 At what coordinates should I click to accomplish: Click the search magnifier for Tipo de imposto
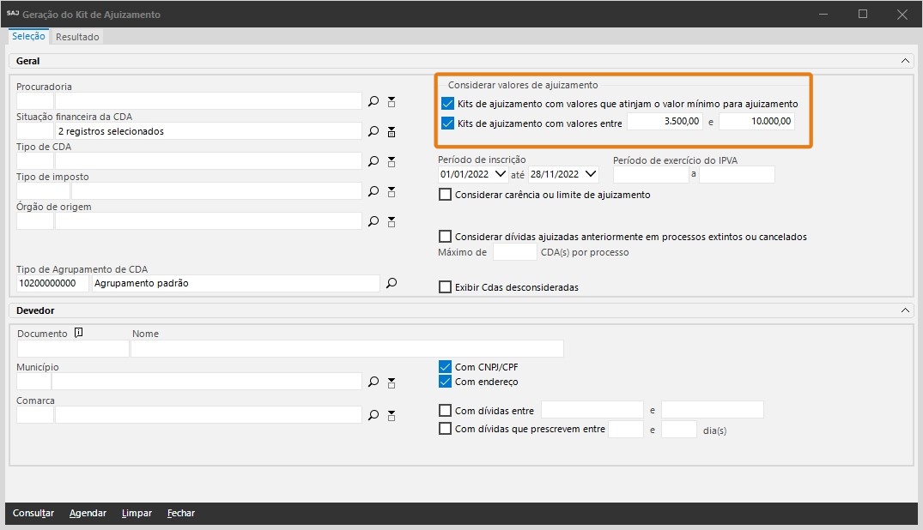coord(373,191)
